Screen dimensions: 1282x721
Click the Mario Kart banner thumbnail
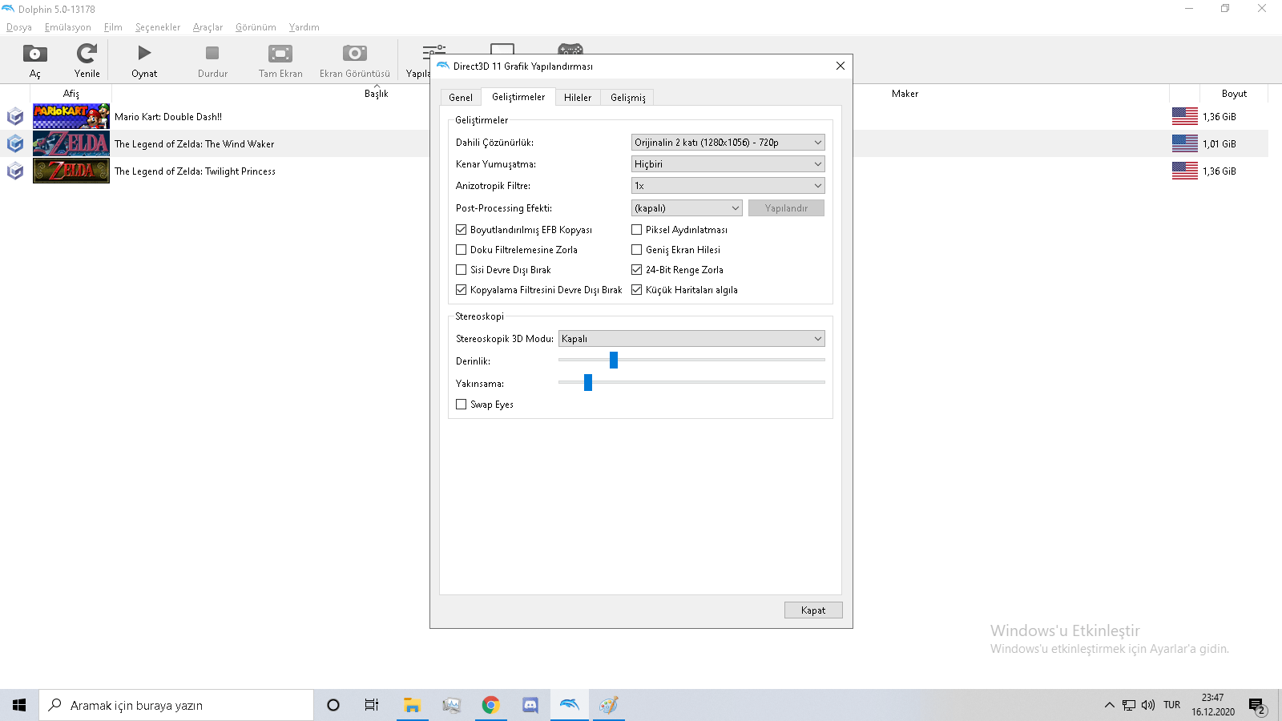click(71, 116)
